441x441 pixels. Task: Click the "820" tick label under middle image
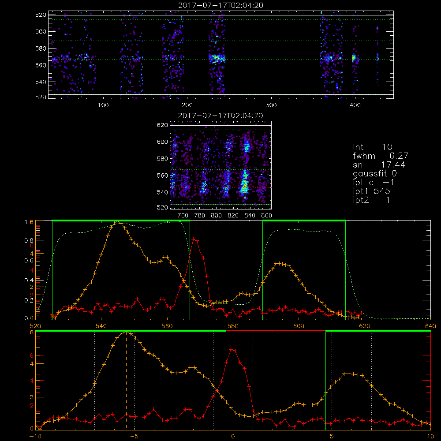click(233, 216)
